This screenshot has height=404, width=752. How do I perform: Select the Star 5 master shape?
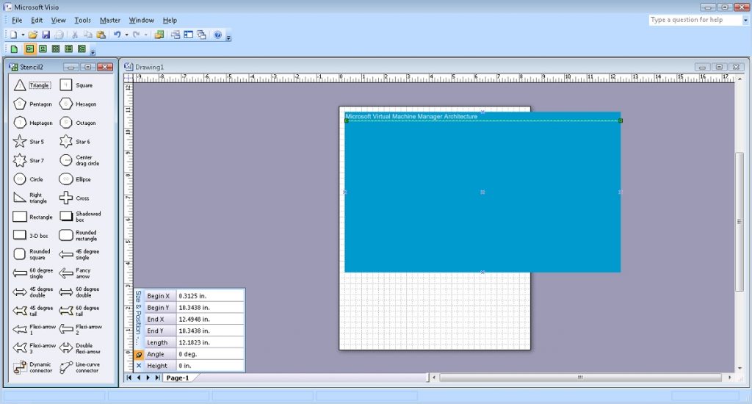coord(29,142)
